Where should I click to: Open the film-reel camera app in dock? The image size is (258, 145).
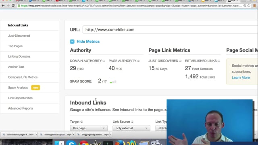[x=155, y=143]
